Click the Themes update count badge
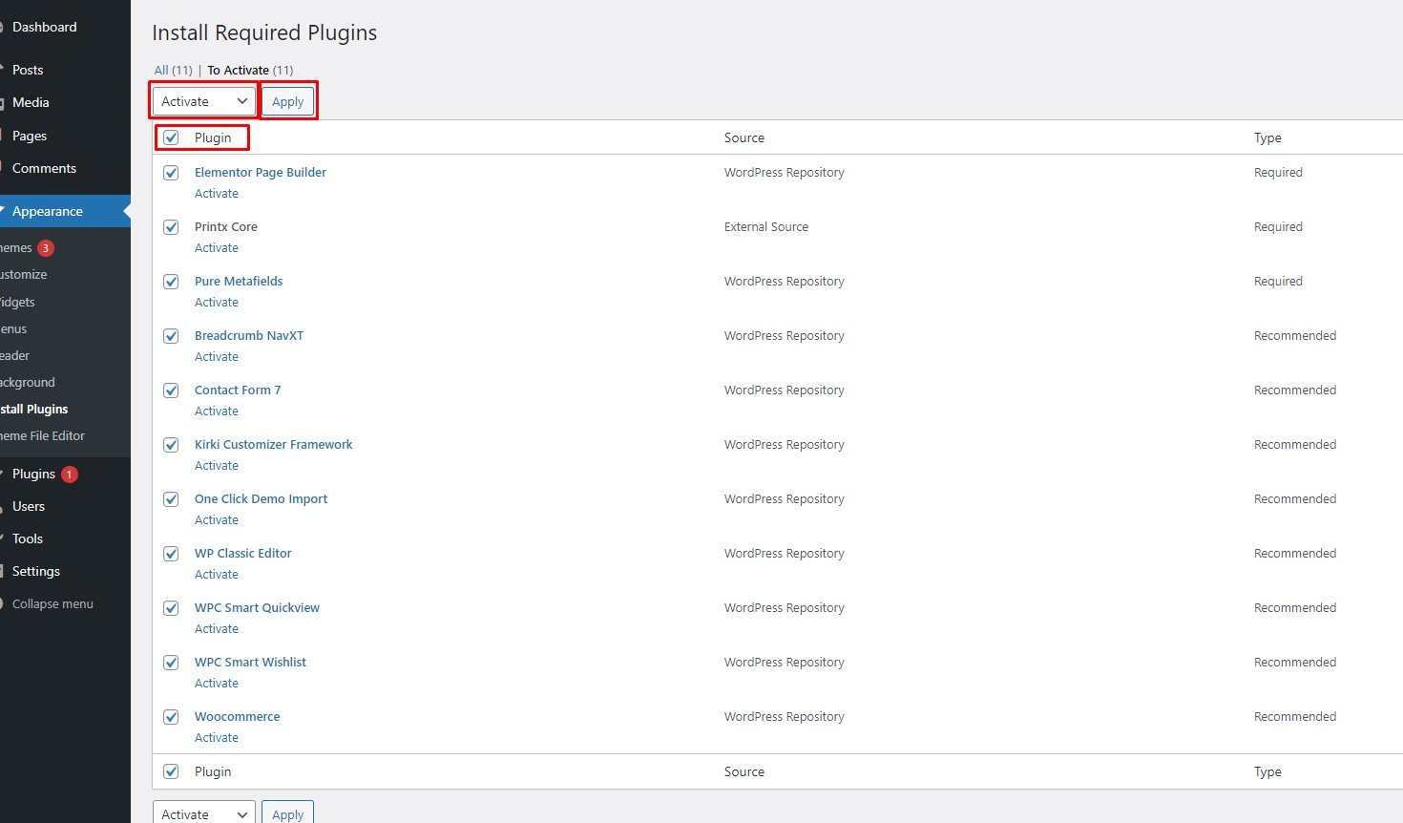The height and width of the screenshot is (823, 1403). pyautogui.click(x=45, y=247)
